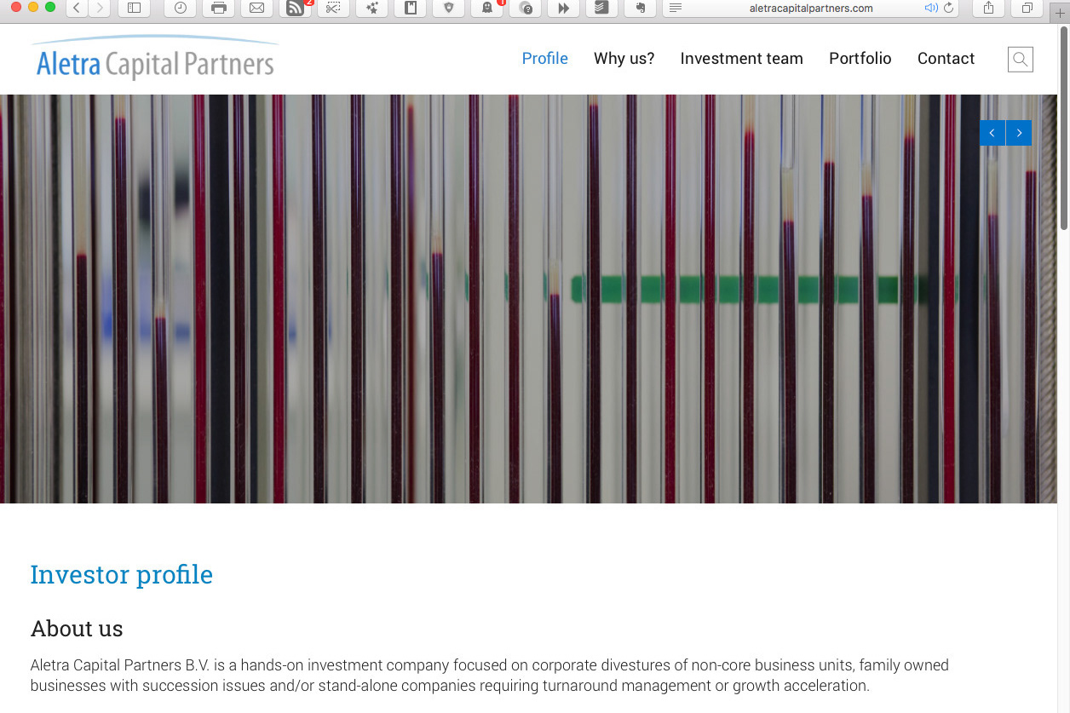
Task: Click the scissors clipping extension icon
Action: 334,9
